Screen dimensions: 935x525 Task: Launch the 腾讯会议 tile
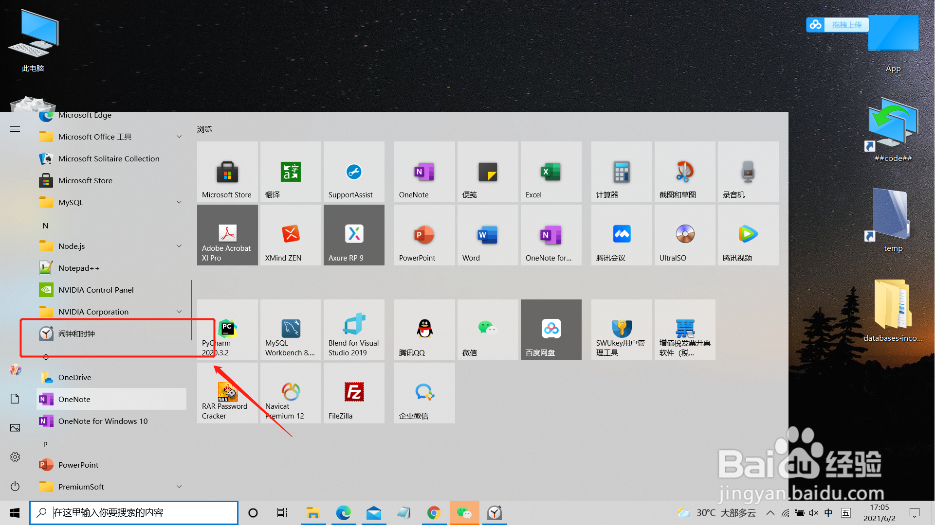tap(622, 235)
